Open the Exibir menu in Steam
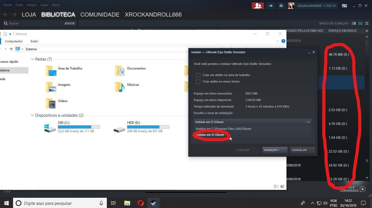The height and width of the screenshot is (208, 372). click(x=19, y=5)
